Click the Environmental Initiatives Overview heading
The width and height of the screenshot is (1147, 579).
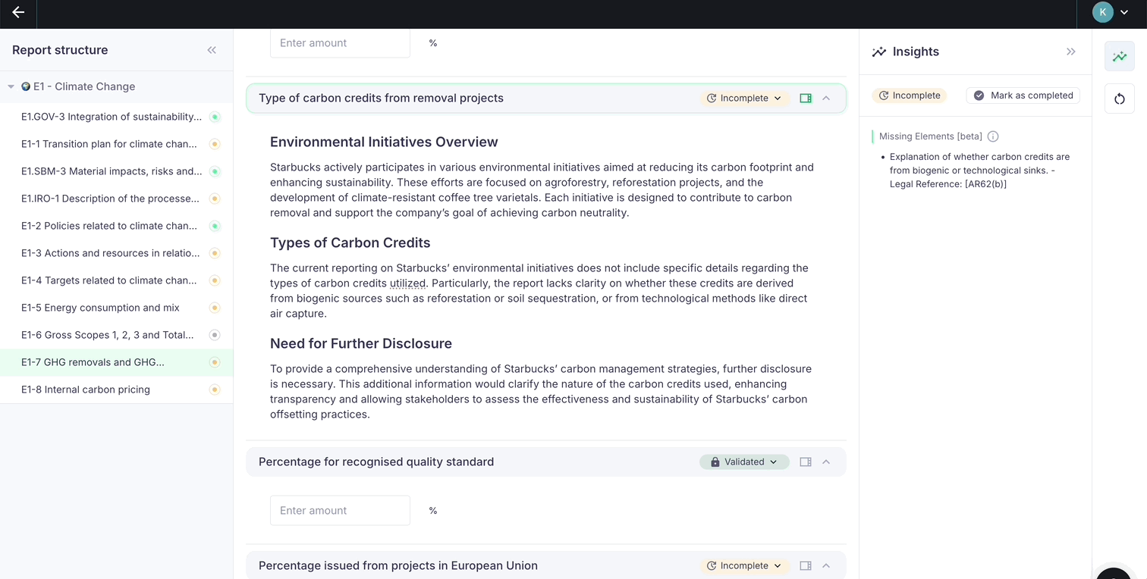[384, 142]
